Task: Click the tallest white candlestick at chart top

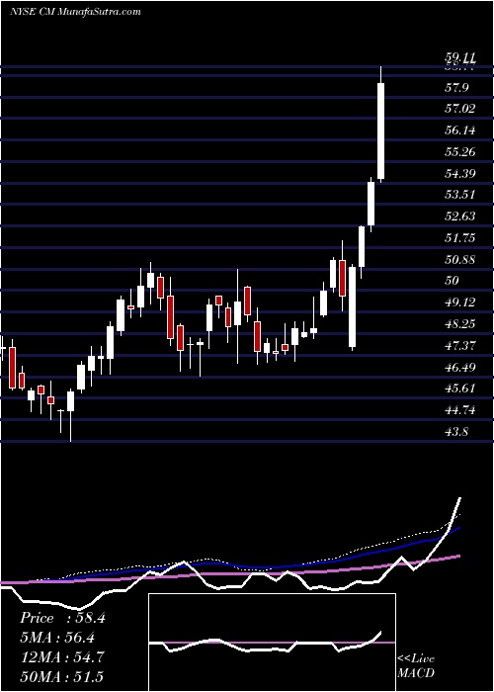Action: pyautogui.click(x=380, y=130)
